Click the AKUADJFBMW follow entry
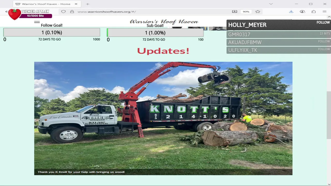331x186 pixels. pyautogui.click(x=279, y=42)
